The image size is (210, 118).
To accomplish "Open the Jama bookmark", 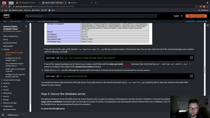I will point(52,10).
